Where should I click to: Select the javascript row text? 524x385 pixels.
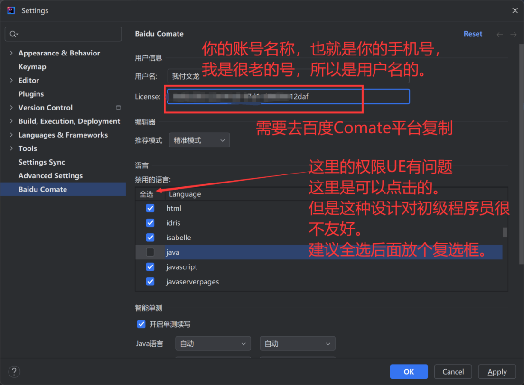point(182,267)
